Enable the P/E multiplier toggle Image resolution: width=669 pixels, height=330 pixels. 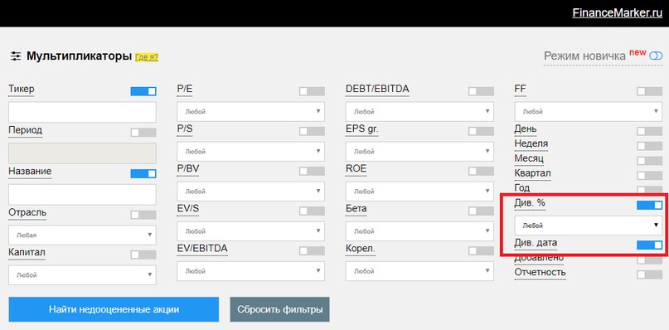[x=312, y=91]
